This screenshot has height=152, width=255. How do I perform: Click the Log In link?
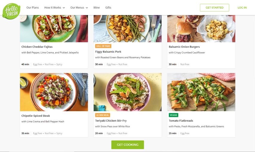coord(242,8)
